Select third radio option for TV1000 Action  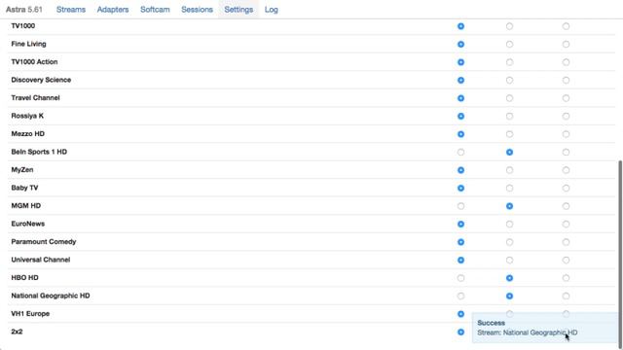[x=566, y=62]
